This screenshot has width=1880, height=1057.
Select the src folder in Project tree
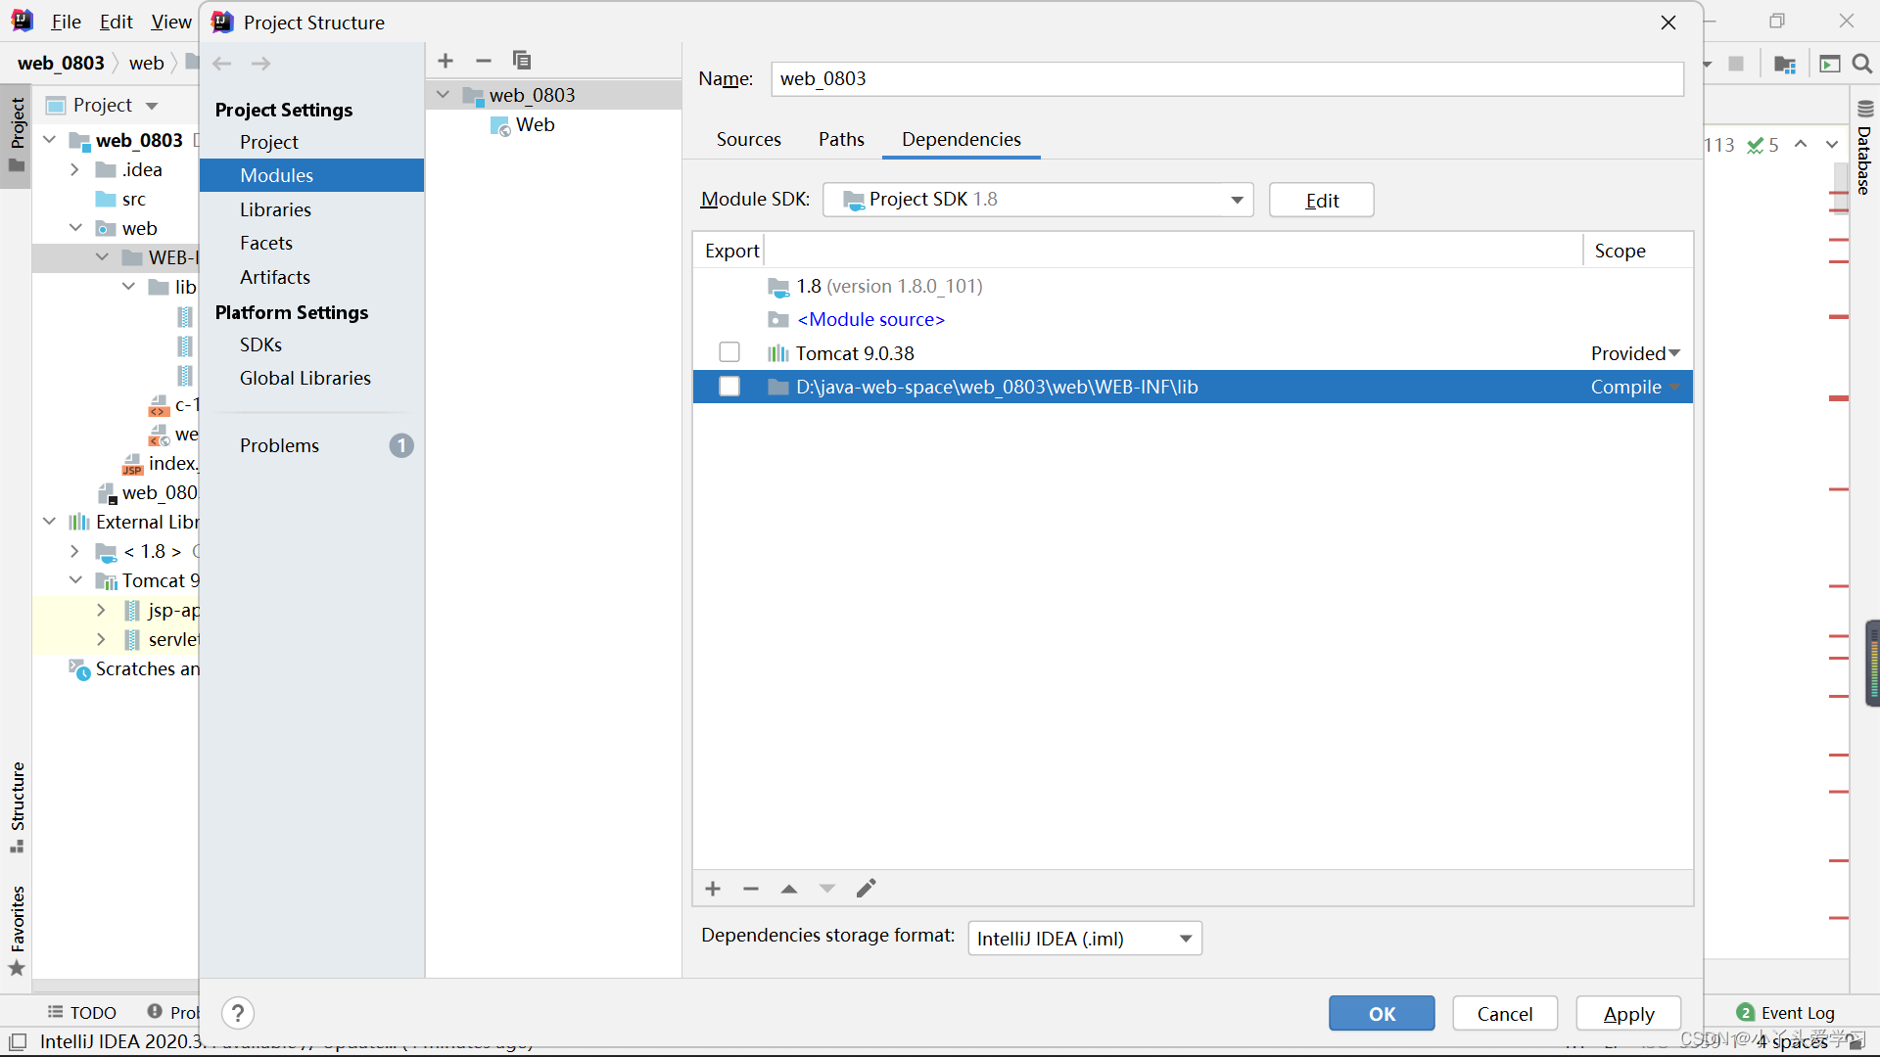(x=121, y=200)
